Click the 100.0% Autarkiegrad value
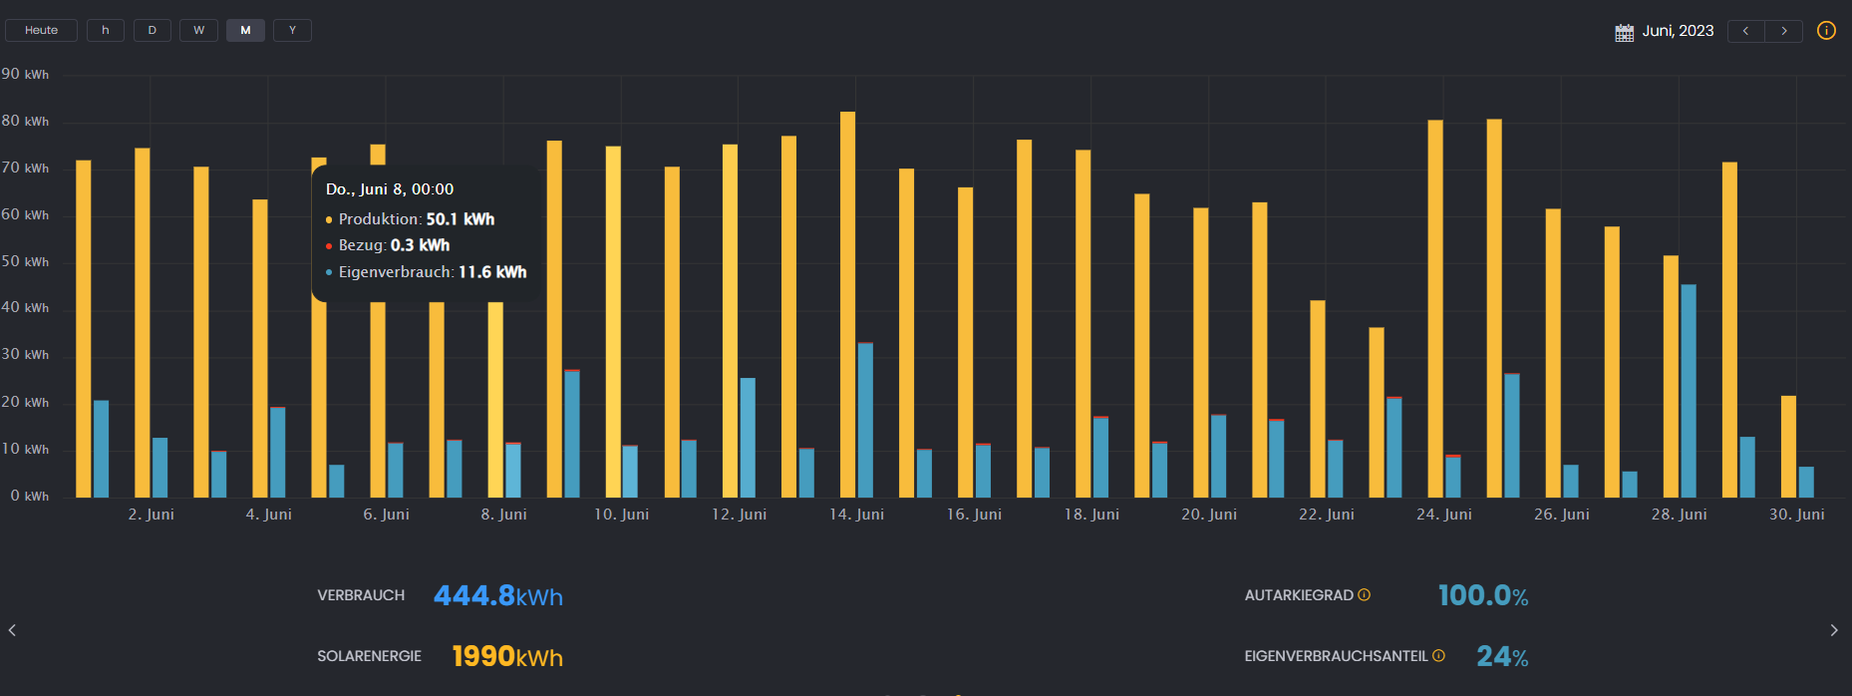 point(1483,595)
